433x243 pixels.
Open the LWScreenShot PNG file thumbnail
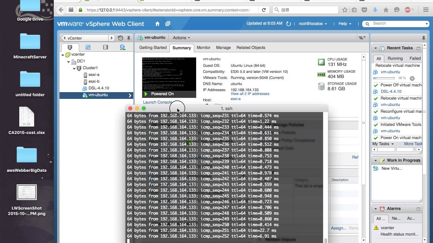click(27, 192)
